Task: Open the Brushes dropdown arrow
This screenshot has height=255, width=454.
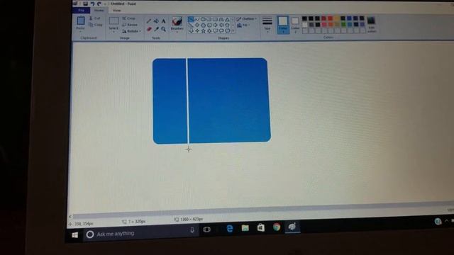Action: [177, 32]
